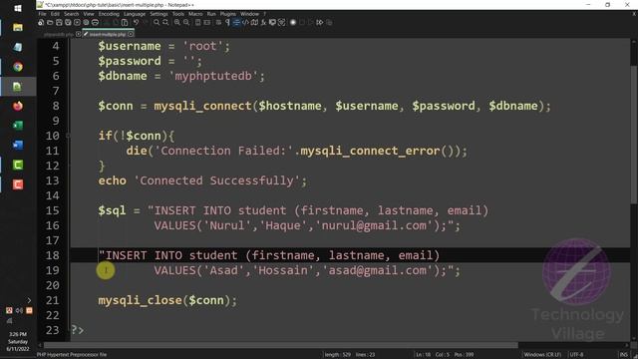Open the user defined language dialog icon
The image size is (638, 359).
point(245,22)
